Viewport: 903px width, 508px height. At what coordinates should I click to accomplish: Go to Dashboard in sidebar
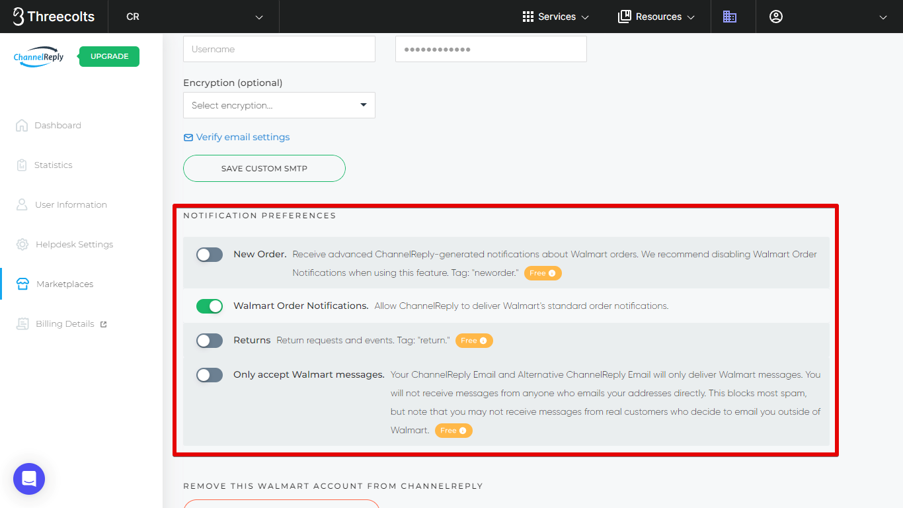click(x=58, y=125)
